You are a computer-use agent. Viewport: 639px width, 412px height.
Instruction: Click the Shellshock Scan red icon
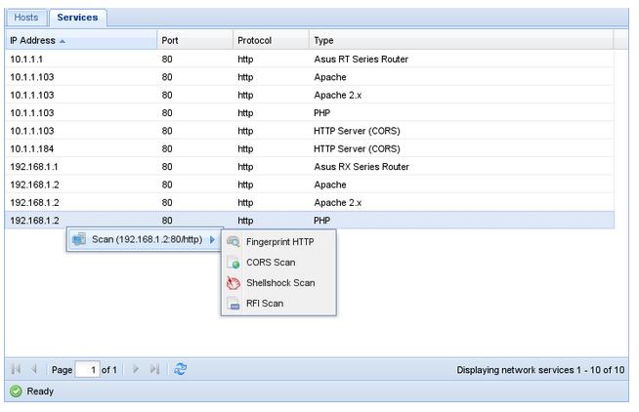pyautogui.click(x=234, y=283)
